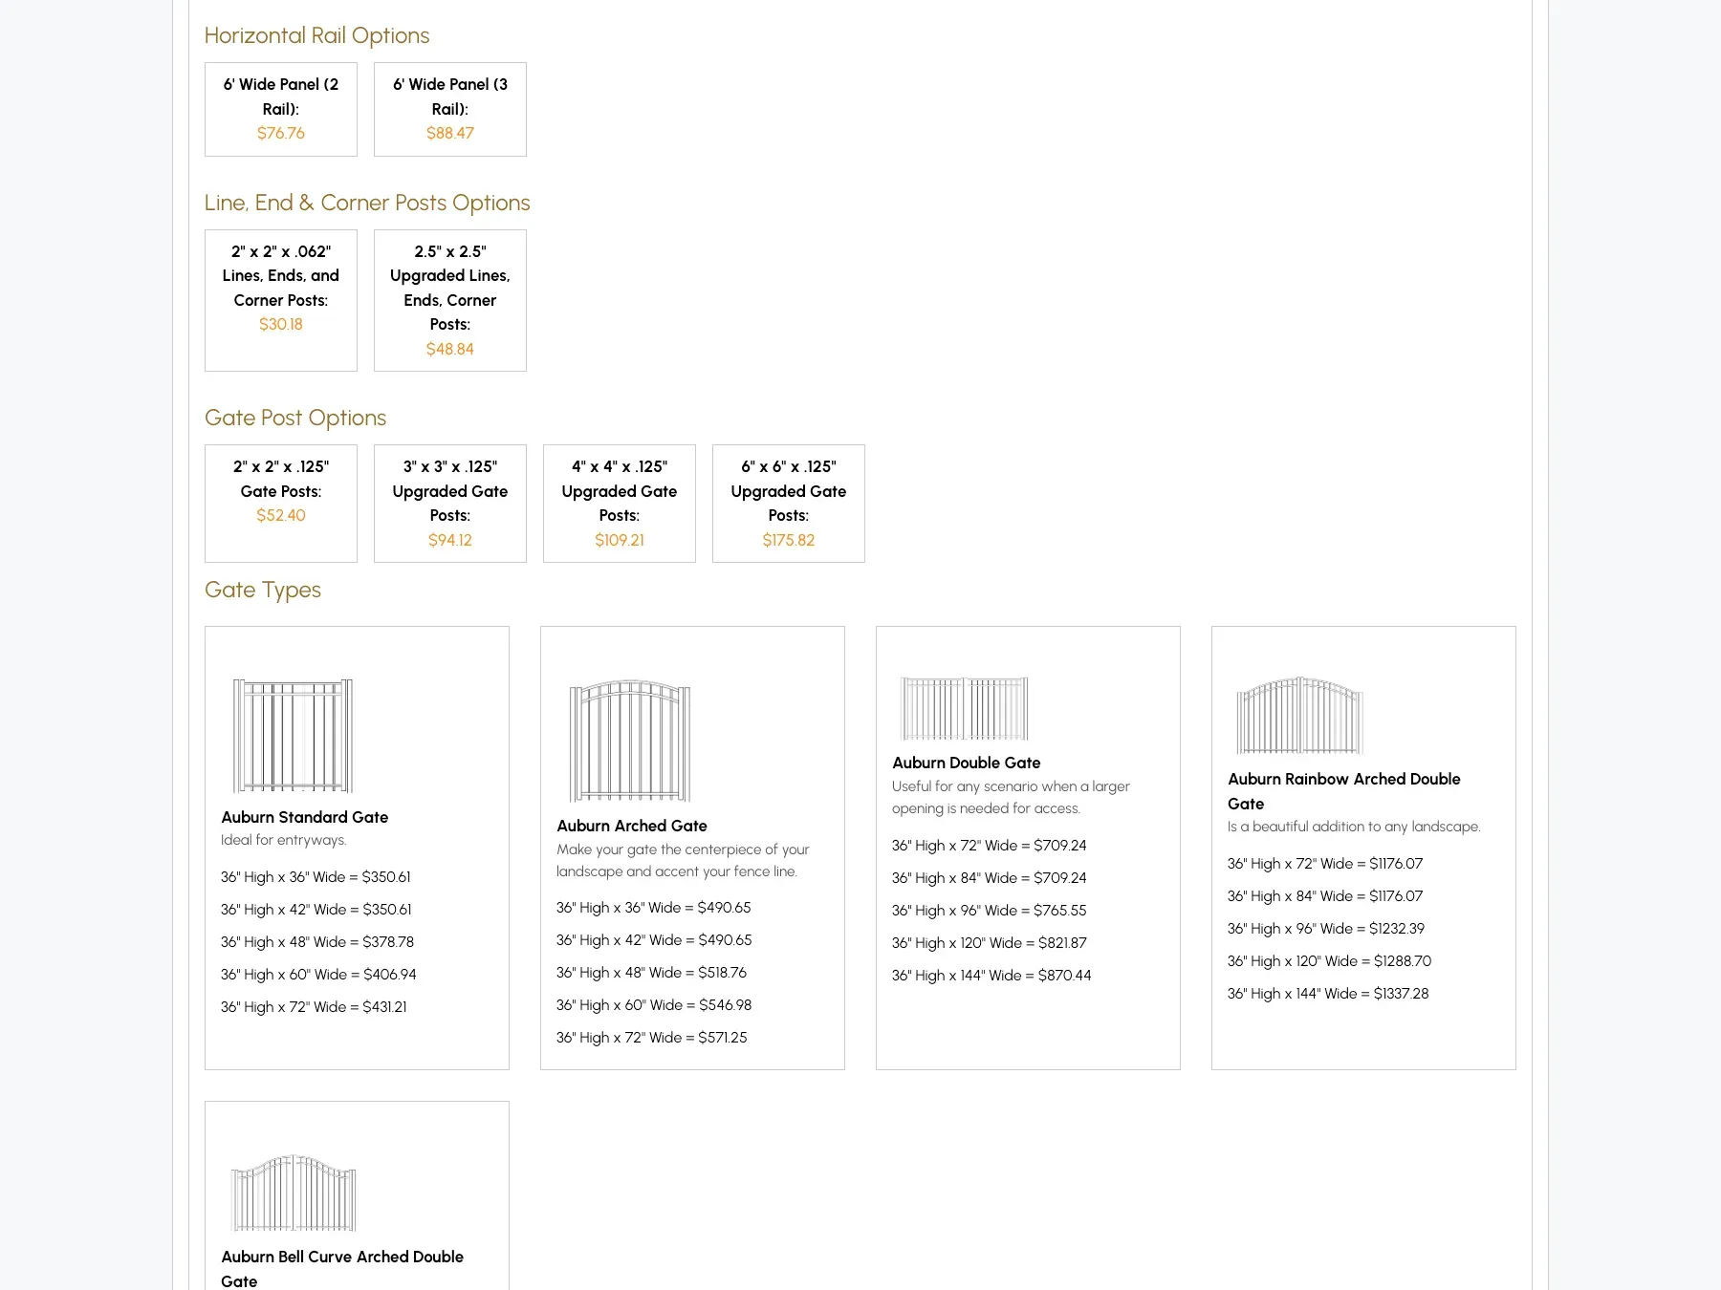The image size is (1721, 1290).
Task: Click the Line, End & Corner Posts Options heading
Action: (x=367, y=203)
